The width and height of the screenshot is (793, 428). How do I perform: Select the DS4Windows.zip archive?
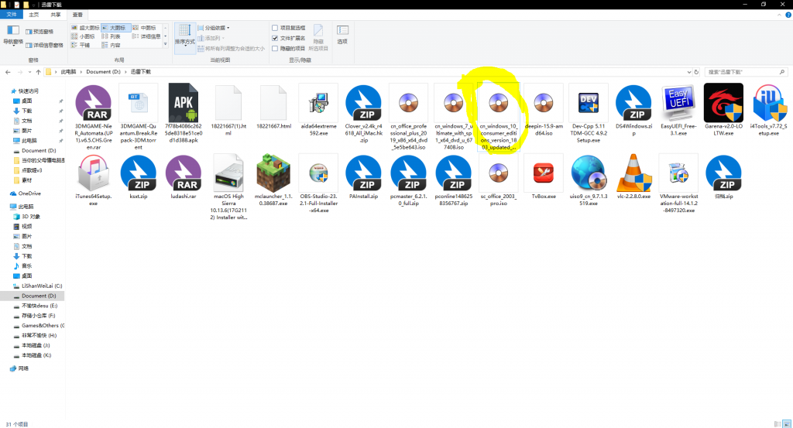633,110
